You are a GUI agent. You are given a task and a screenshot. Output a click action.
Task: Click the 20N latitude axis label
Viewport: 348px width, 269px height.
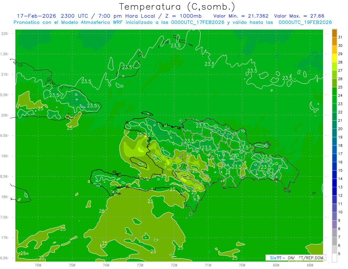coord(5,115)
